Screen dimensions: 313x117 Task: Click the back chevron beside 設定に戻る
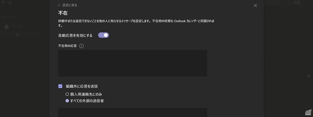(x=59, y=5)
